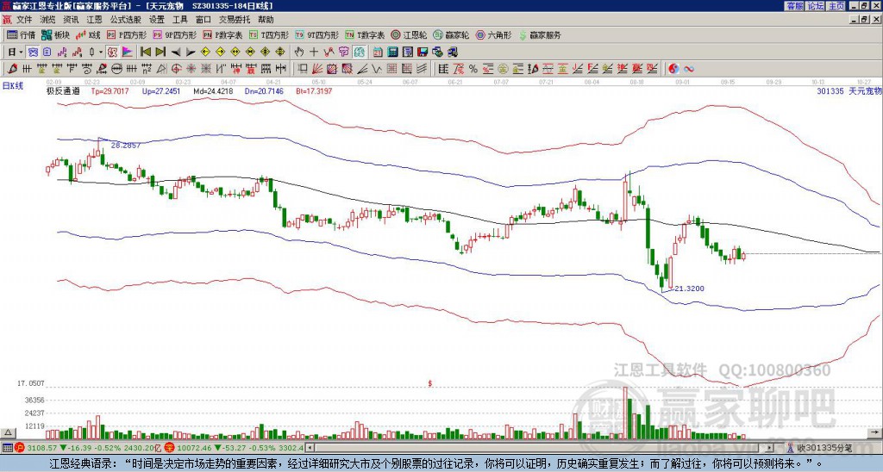Click the 28.2857 high price label
Image resolution: width=883 pixels, height=472 pixels.
coord(126,146)
